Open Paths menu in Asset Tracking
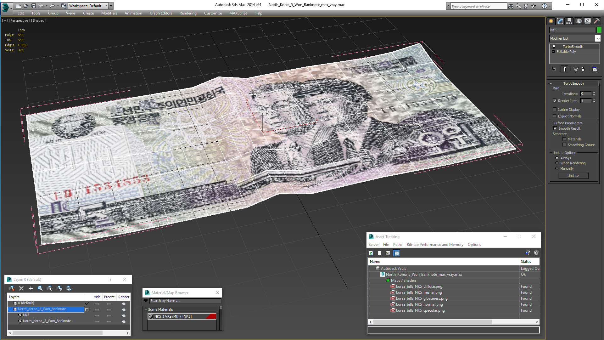 click(398, 245)
